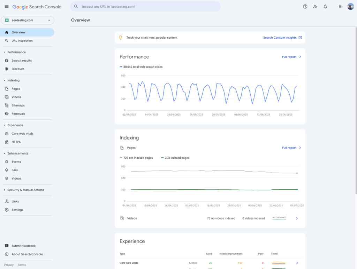The height and width of the screenshot is (269, 357).
Task: Click the Submit feedback icon
Action: [x=7, y=246]
